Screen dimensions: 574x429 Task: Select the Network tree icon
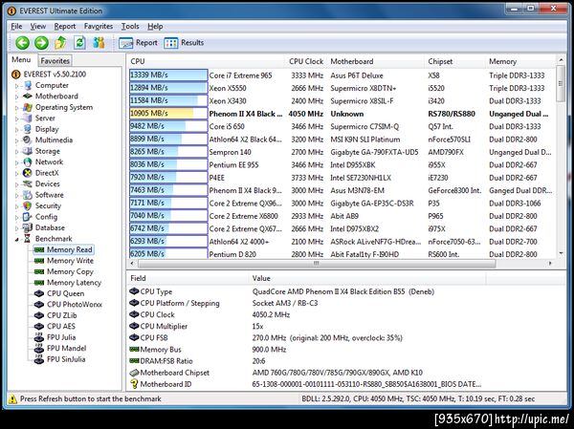[x=28, y=162]
